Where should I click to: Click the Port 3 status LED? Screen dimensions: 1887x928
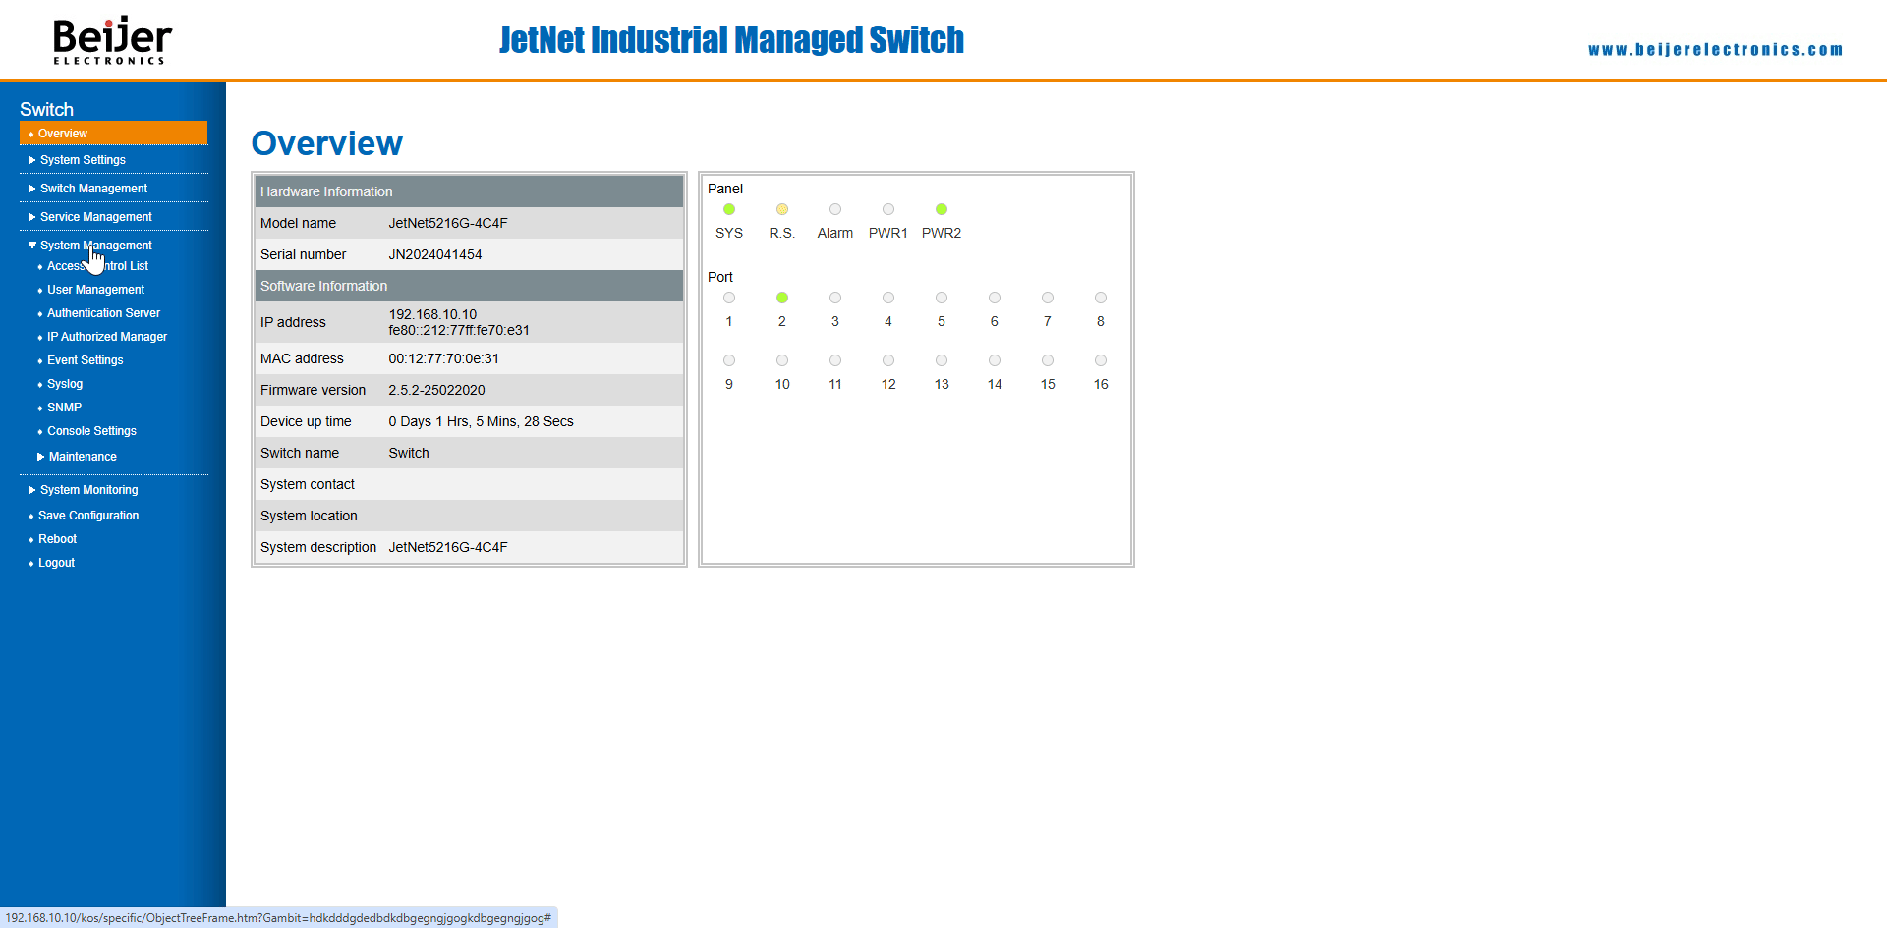835,298
